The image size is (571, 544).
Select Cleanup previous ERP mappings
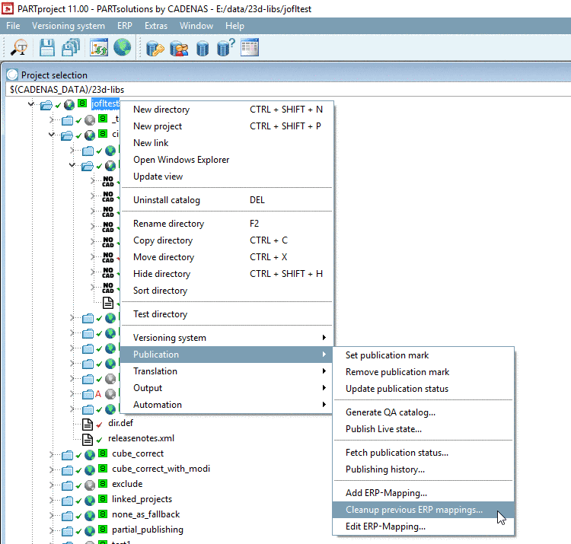click(413, 510)
